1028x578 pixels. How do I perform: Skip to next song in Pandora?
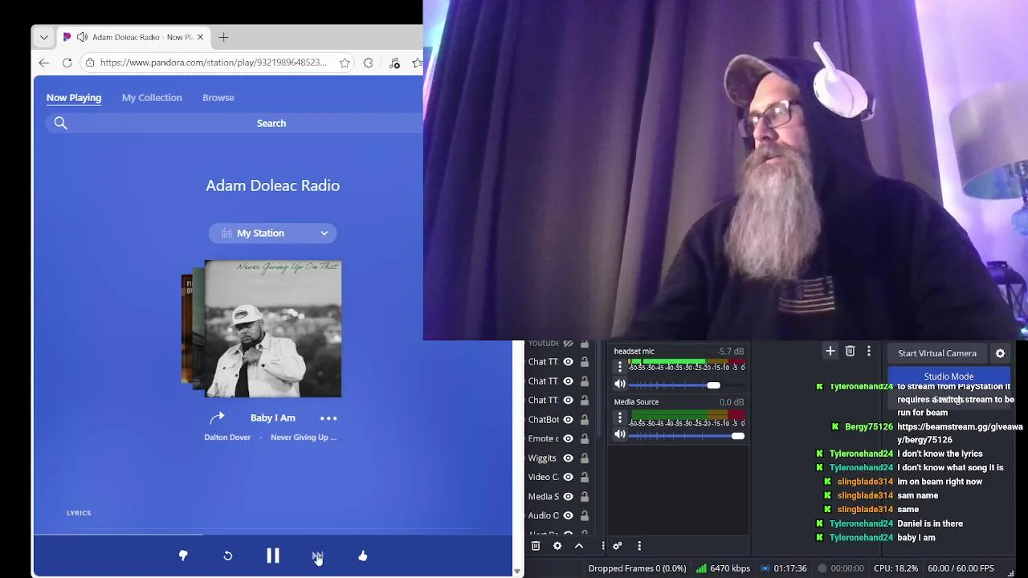(317, 556)
